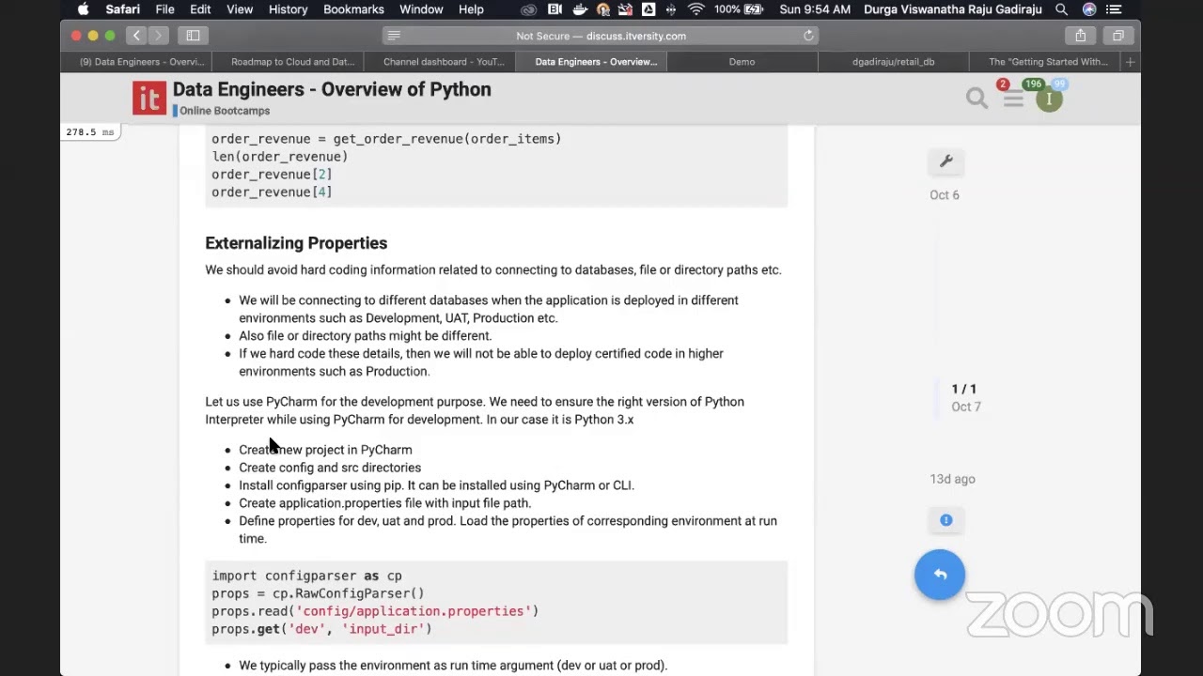Click the Oct 7 timeline date
1203x676 pixels.
(x=965, y=407)
